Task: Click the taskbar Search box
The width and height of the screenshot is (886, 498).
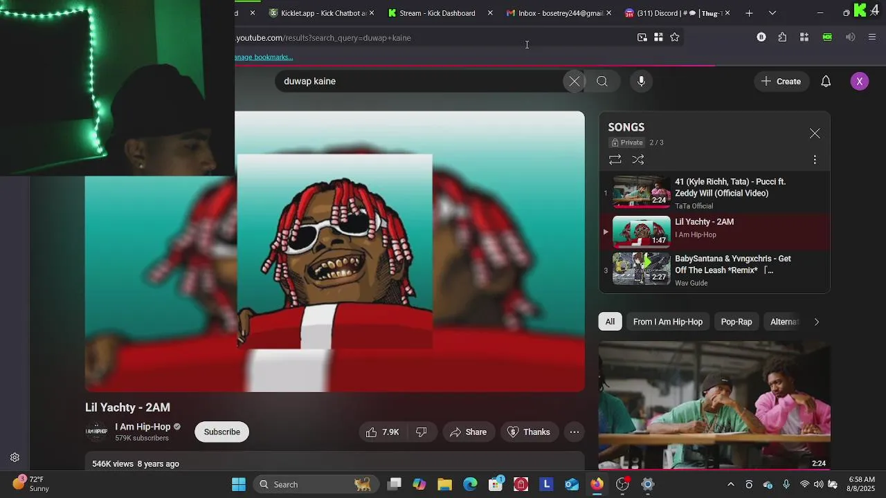Action: 316,485
